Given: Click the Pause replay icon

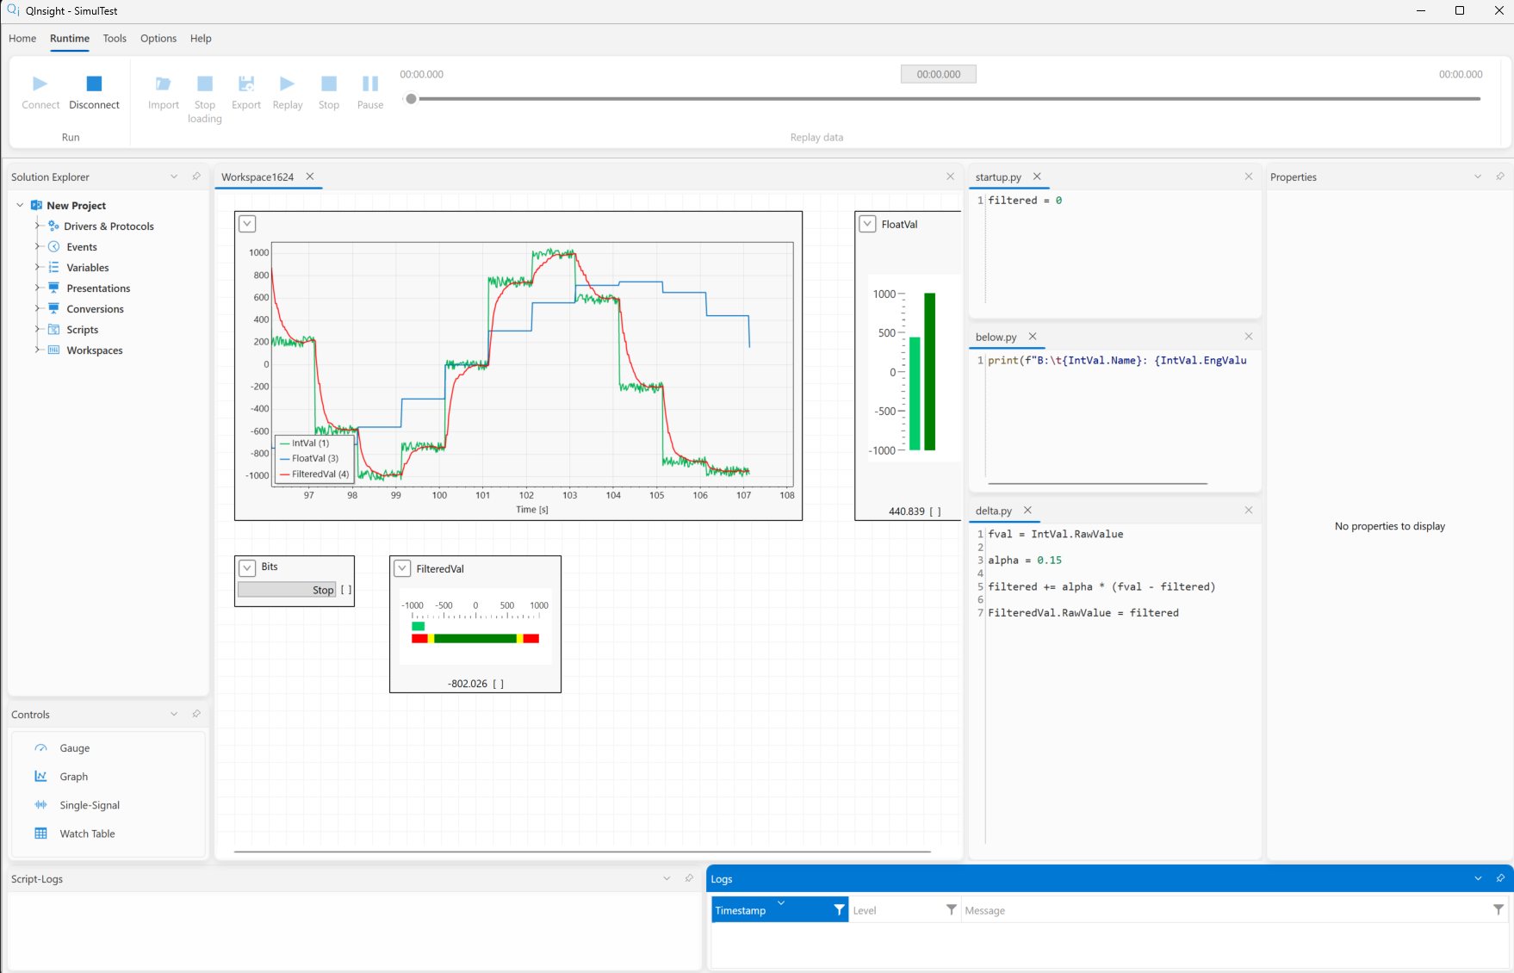Looking at the screenshot, I should [x=370, y=84].
